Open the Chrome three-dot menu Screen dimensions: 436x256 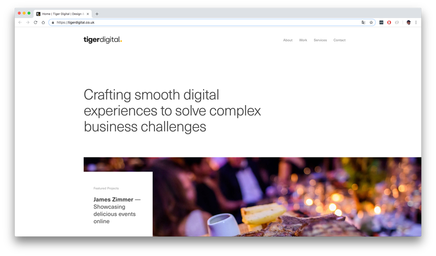tap(416, 22)
